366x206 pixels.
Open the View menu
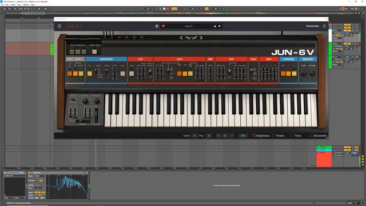pos(19,5)
